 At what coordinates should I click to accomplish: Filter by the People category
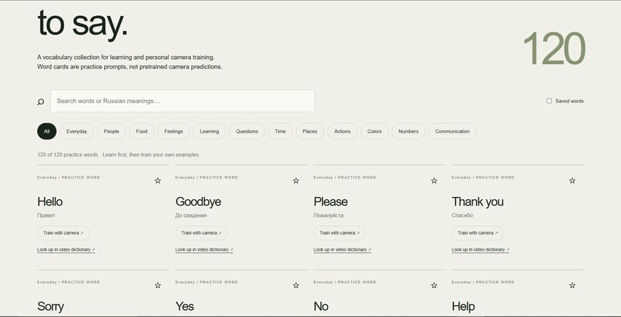[112, 132]
